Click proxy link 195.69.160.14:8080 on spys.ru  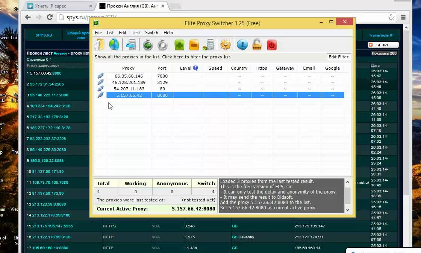tap(50, 248)
